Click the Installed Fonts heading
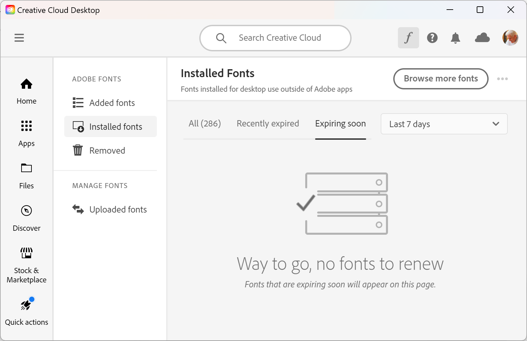527x341 pixels. coord(217,73)
